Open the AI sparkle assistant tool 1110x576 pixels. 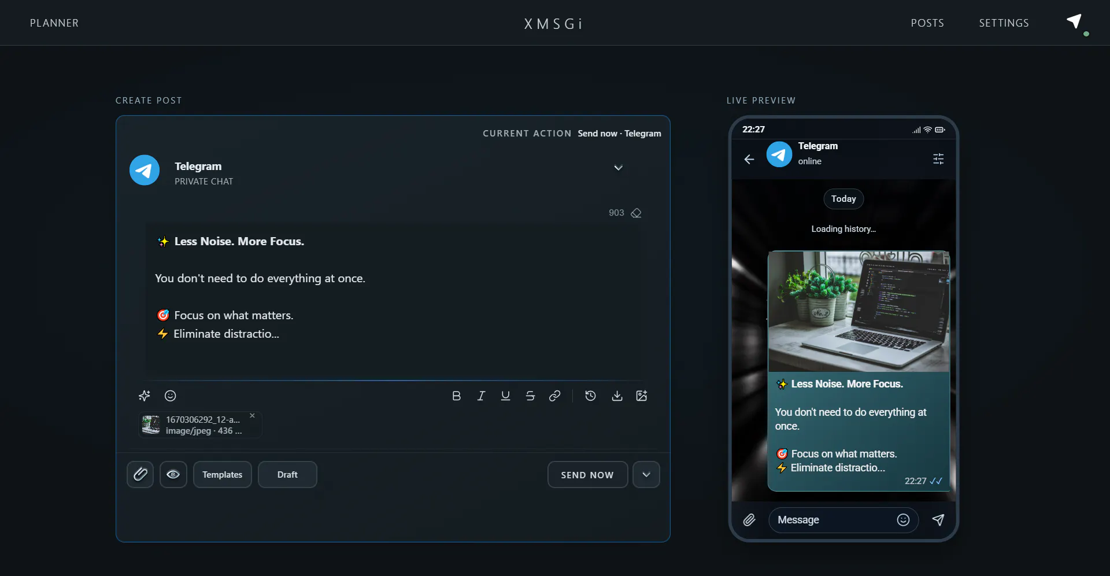[x=145, y=396]
